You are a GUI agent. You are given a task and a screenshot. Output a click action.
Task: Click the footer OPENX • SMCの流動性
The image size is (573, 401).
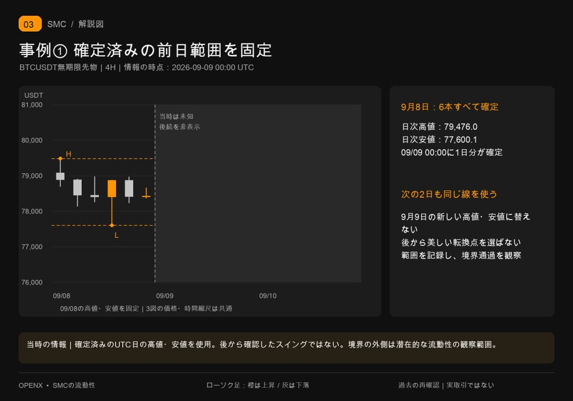[57, 385]
